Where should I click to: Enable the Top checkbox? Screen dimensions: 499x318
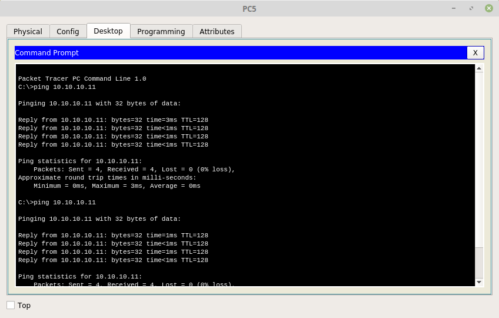(x=11, y=305)
